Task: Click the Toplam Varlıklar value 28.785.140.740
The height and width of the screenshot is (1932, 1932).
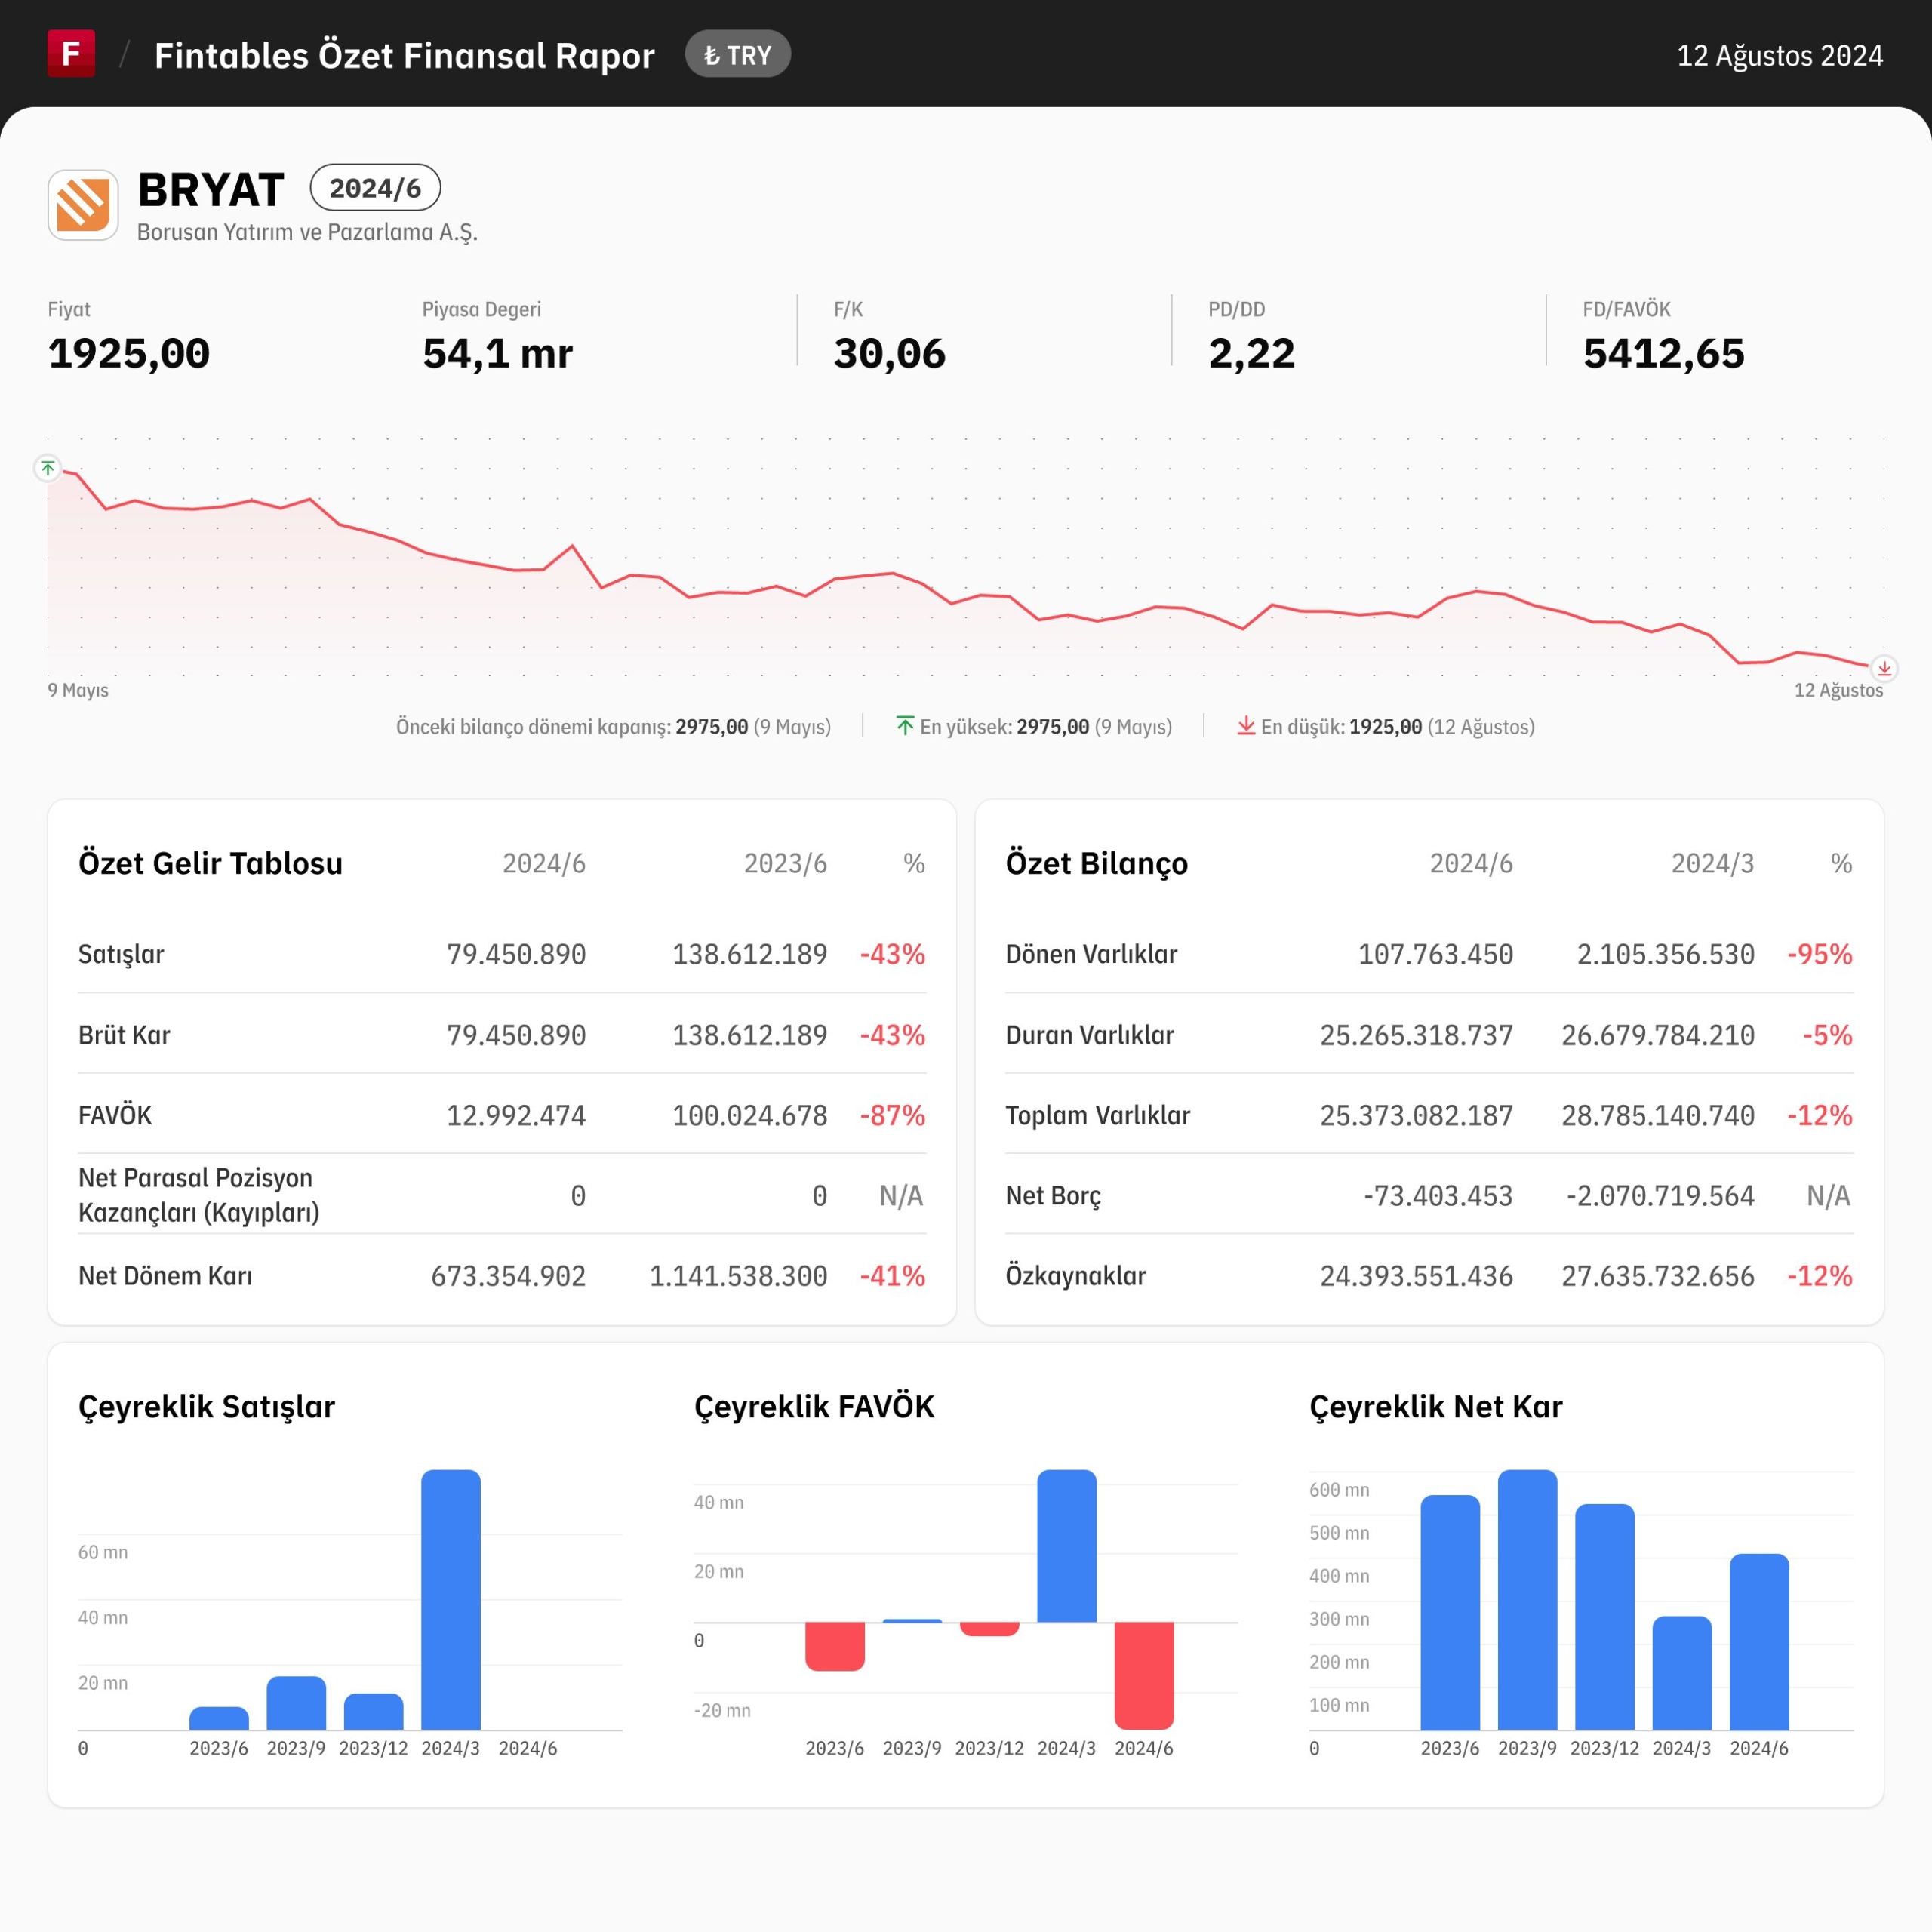Action: tap(1658, 1115)
